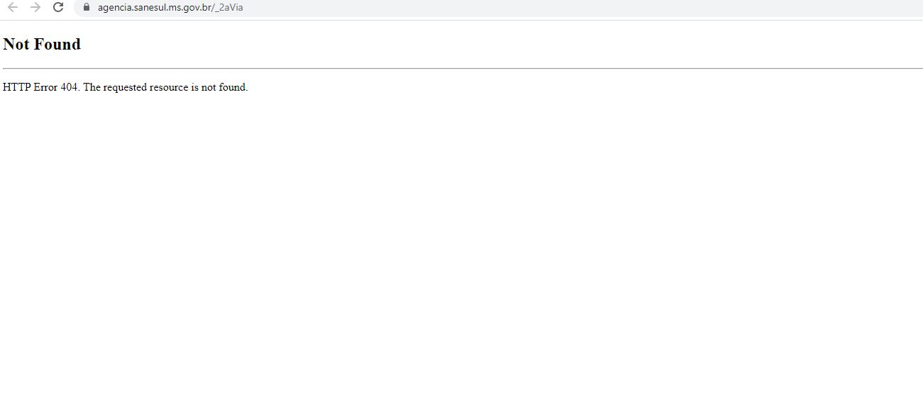Image resolution: width=923 pixels, height=396 pixels.
Task: Click 'HTTP' in the error message
Action: [x=16, y=87]
